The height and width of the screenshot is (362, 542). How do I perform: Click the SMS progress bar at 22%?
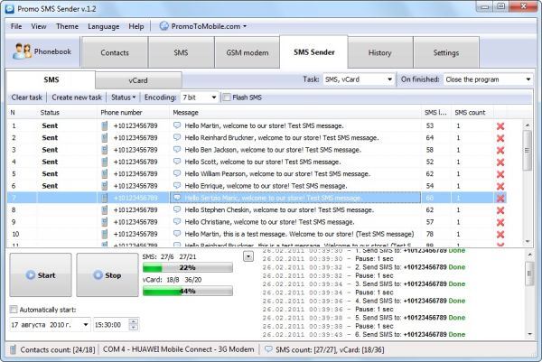click(x=188, y=268)
